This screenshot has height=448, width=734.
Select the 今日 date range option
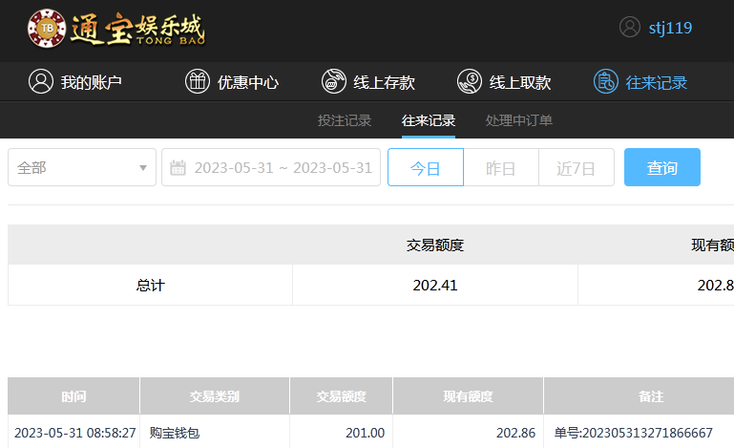pyautogui.click(x=425, y=168)
